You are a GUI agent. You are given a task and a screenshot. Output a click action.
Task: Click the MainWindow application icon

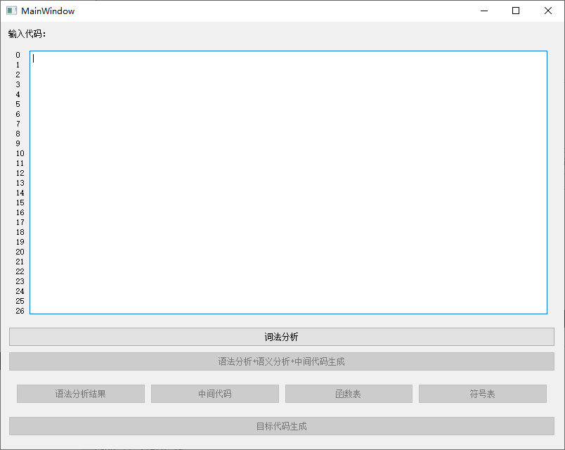[x=11, y=11]
